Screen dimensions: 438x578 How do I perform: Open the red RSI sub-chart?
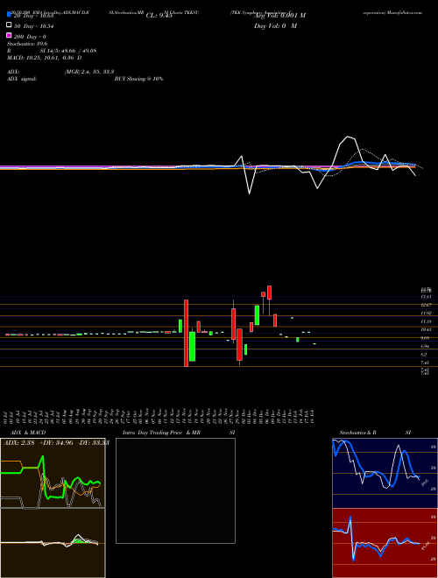point(385,543)
